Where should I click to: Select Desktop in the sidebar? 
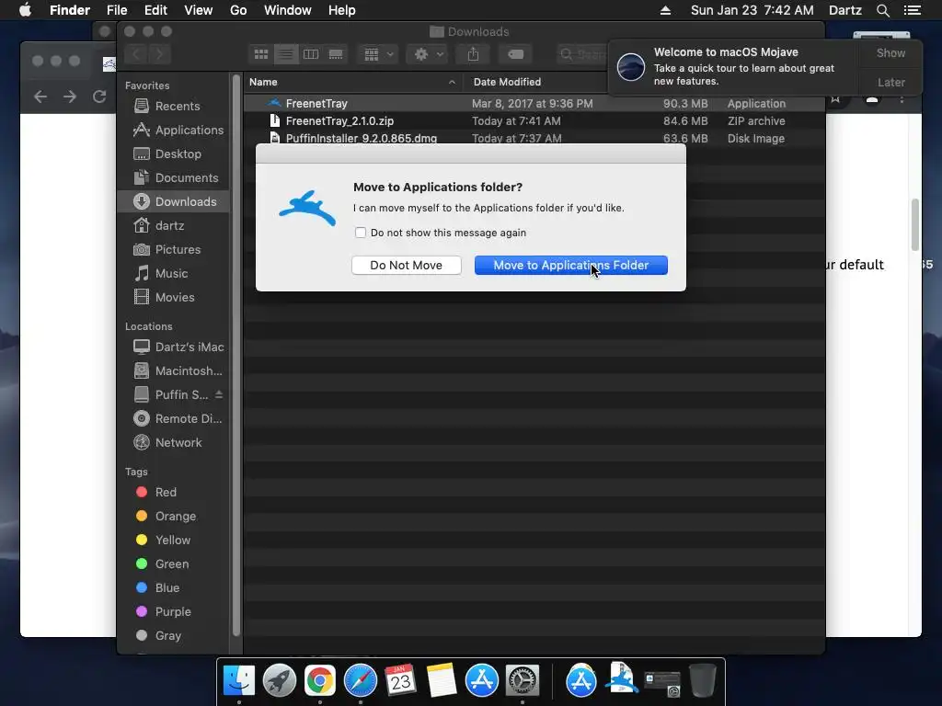174,154
